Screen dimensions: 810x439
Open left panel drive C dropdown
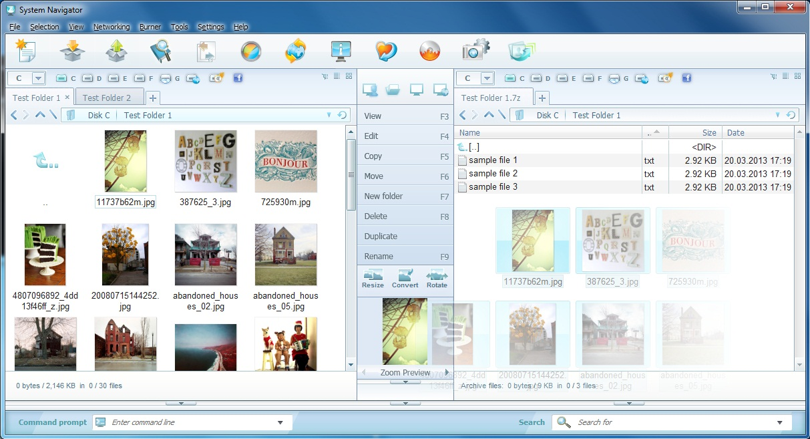[38, 78]
